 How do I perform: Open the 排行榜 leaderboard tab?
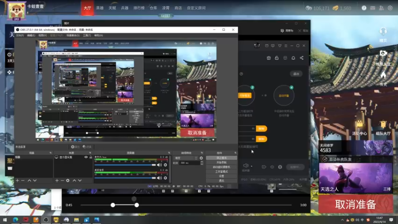point(139,8)
